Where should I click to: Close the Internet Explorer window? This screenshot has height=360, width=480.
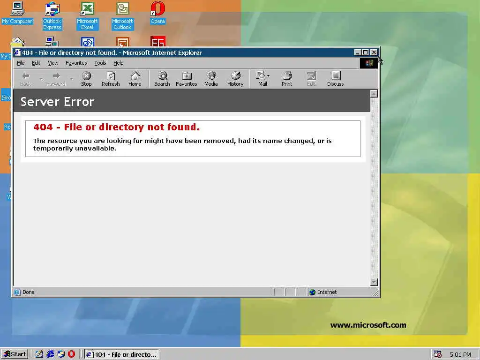(374, 52)
